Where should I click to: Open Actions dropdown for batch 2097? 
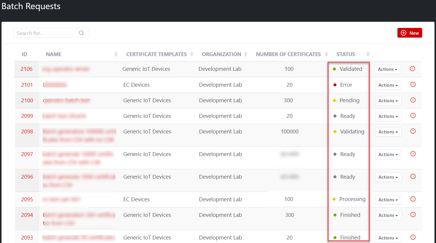pyautogui.click(x=388, y=155)
